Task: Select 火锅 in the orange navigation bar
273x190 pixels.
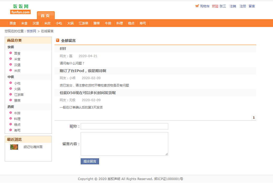Action: [x=70, y=23]
